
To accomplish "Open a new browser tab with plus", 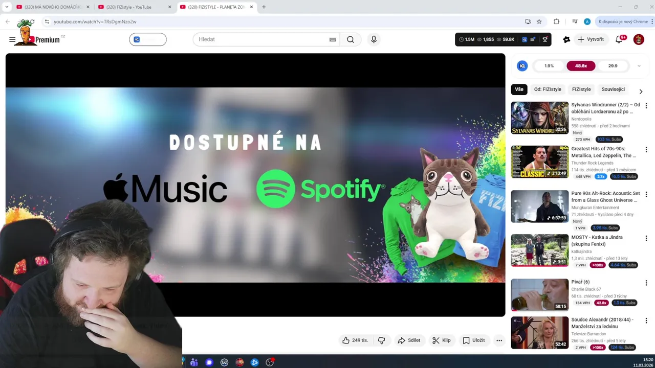I will coord(264,7).
